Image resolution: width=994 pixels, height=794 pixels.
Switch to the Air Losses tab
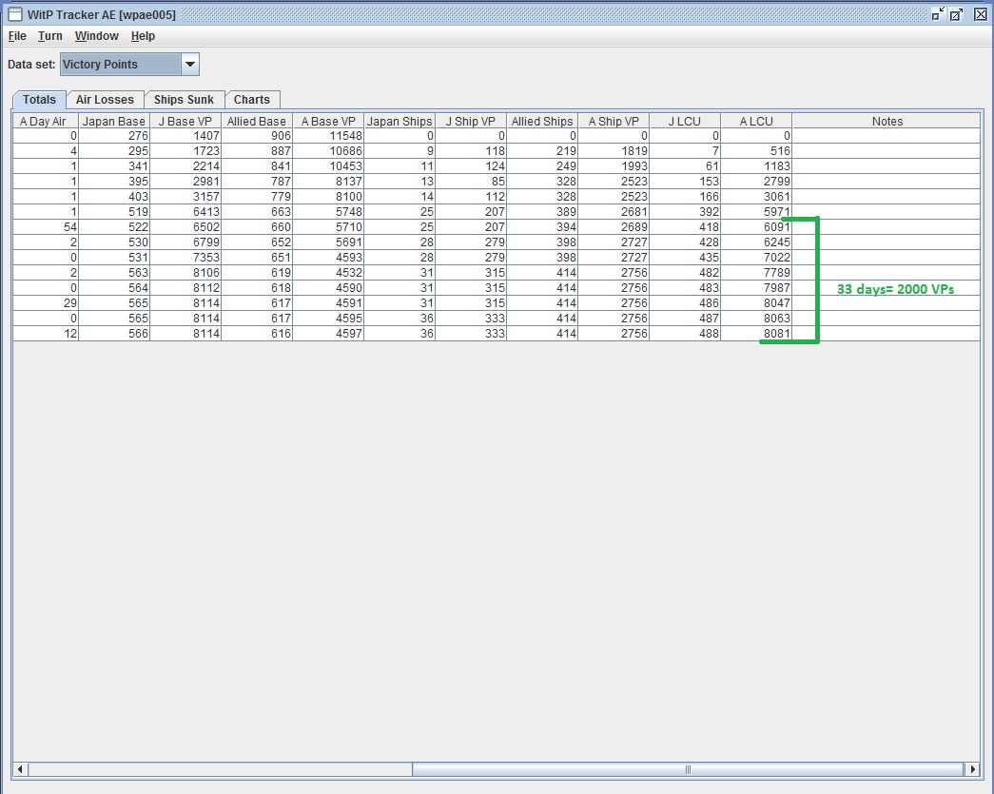point(105,100)
